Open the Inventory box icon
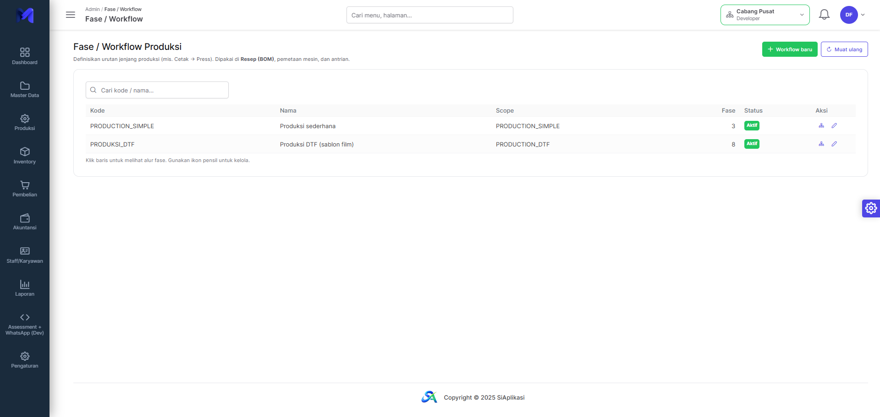 25,152
